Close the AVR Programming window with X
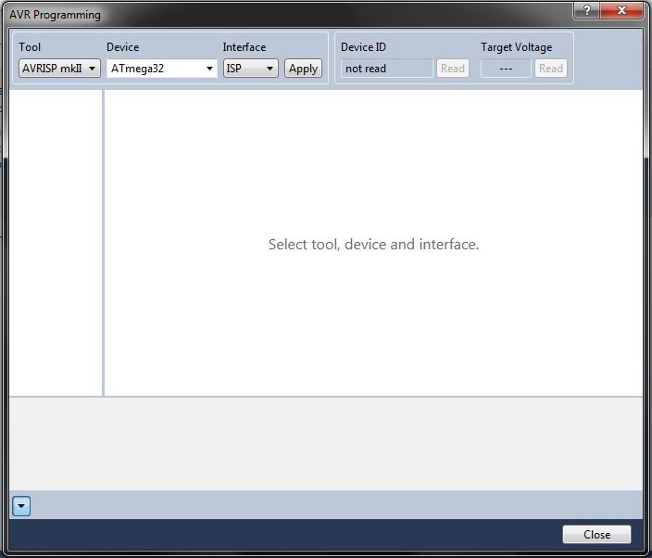 [621, 10]
